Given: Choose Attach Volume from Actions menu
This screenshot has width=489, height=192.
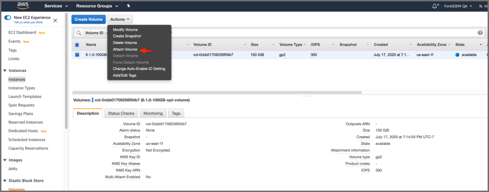Looking at the screenshot, I should pyautogui.click(x=125, y=49).
